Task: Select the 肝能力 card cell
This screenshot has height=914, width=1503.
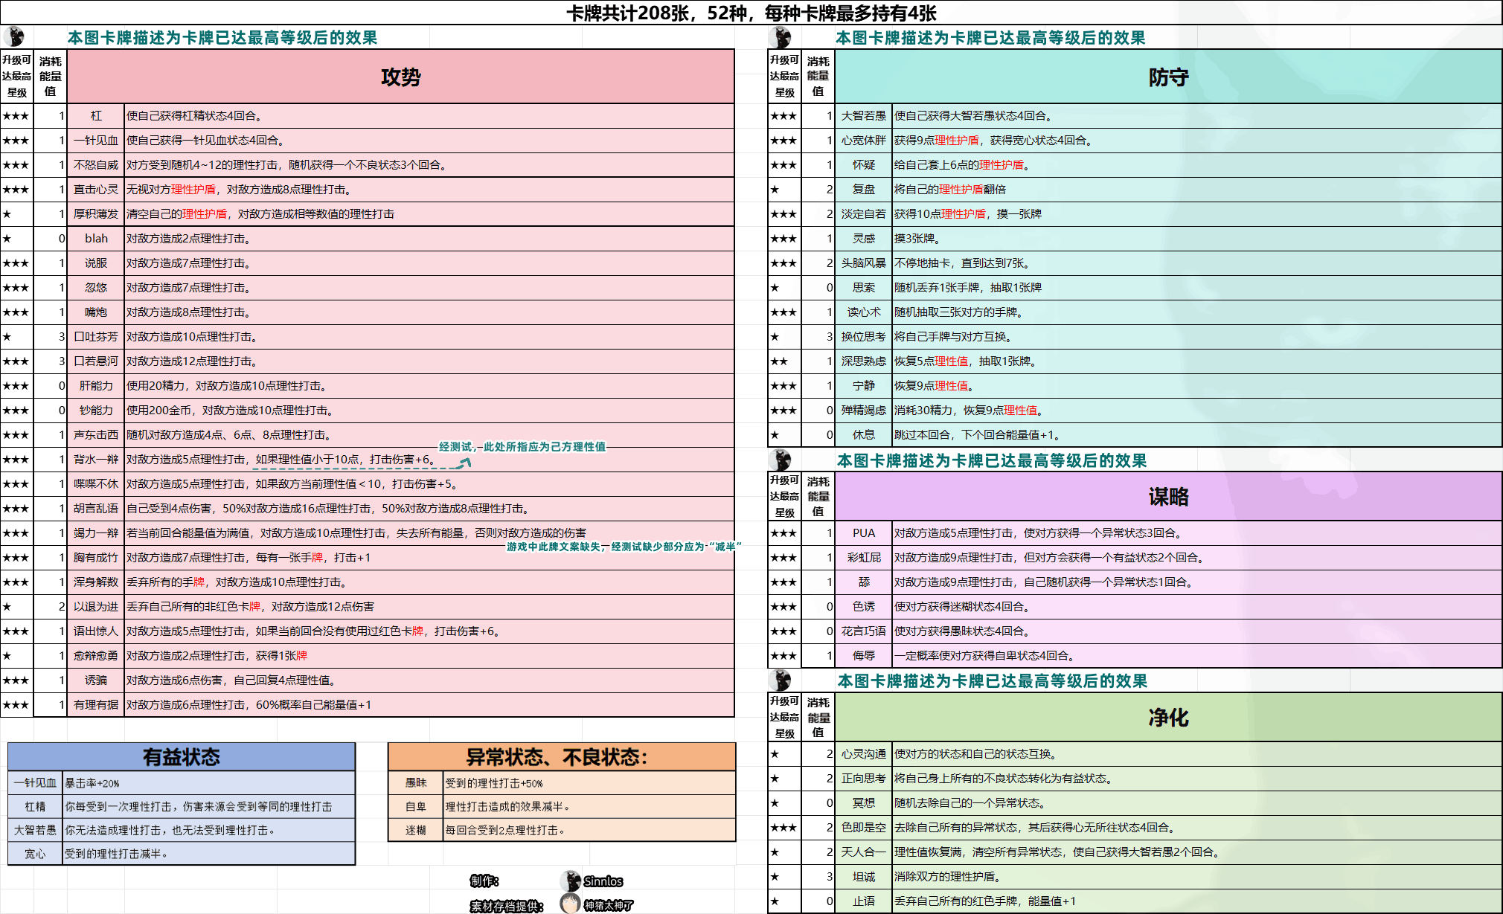Action: click(x=96, y=386)
